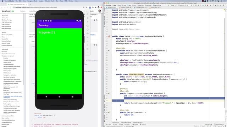Open the Refactor menu
Screen dimensions: 227x127
click(47, 1)
